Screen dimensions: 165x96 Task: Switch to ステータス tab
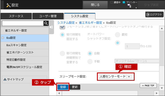[x=16, y=16]
